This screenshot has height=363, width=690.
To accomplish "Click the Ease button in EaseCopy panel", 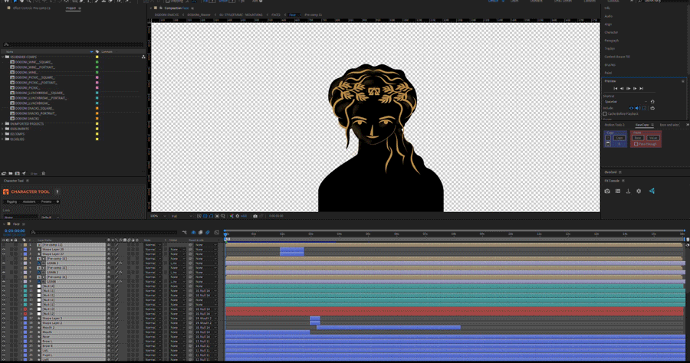I will click(x=637, y=138).
